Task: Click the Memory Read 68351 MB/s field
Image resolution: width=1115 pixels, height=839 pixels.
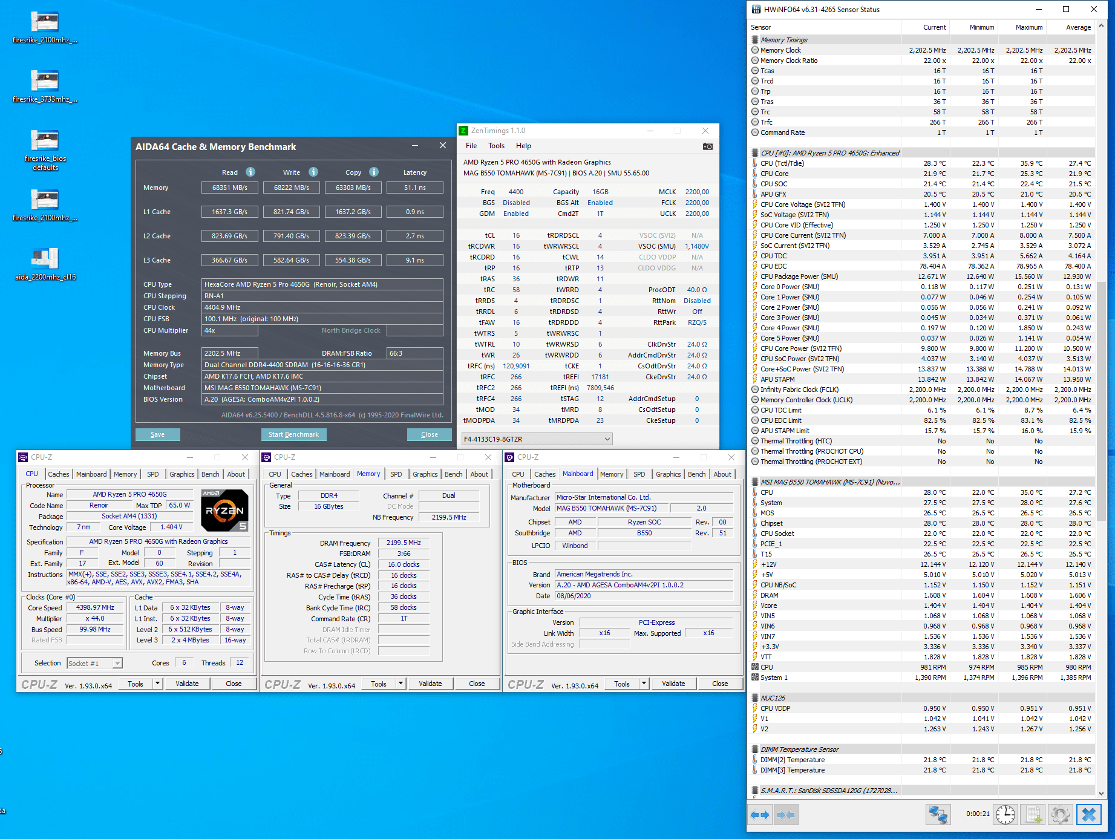Action: pos(230,188)
